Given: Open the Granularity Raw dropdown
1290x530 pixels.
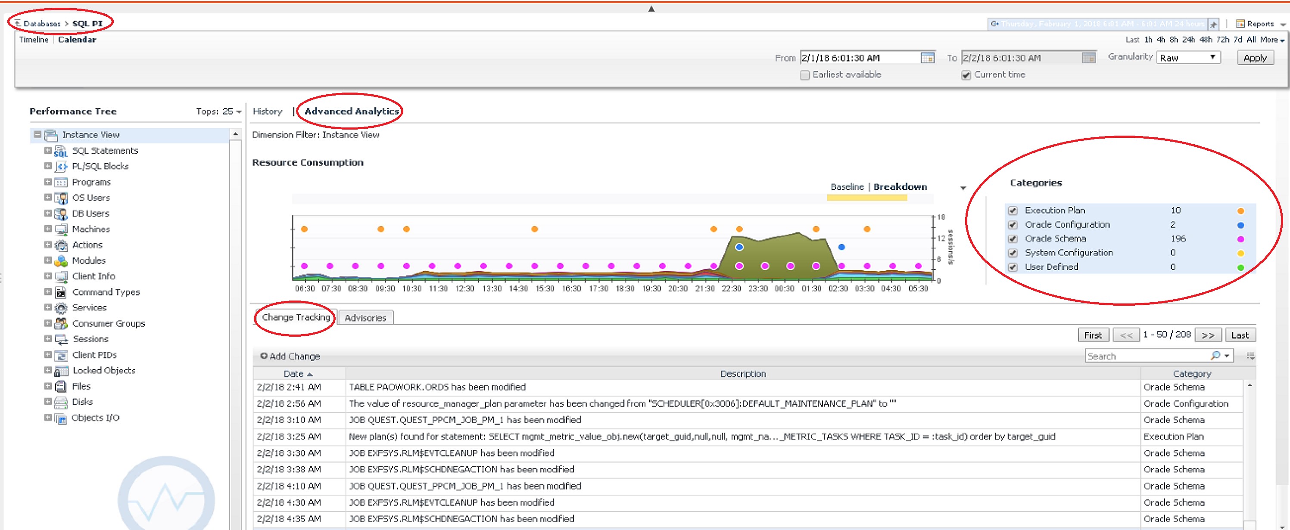Looking at the screenshot, I should pyautogui.click(x=1188, y=58).
